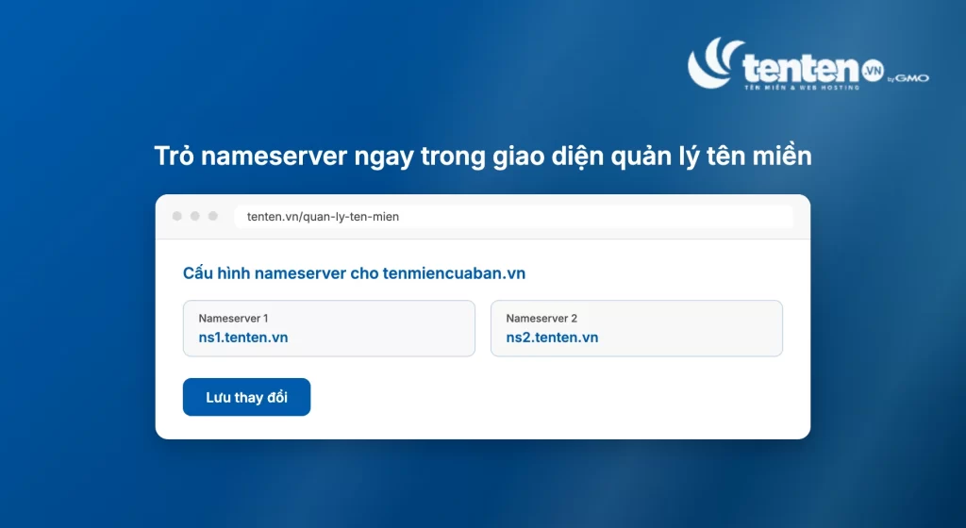Click the first gray window dot
This screenshot has height=528, width=966.
[176, 216]
